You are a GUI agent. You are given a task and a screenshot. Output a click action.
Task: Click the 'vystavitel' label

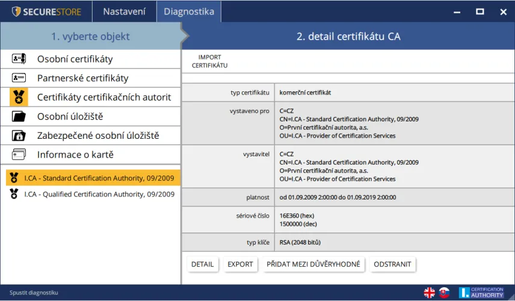pos(256,154)
